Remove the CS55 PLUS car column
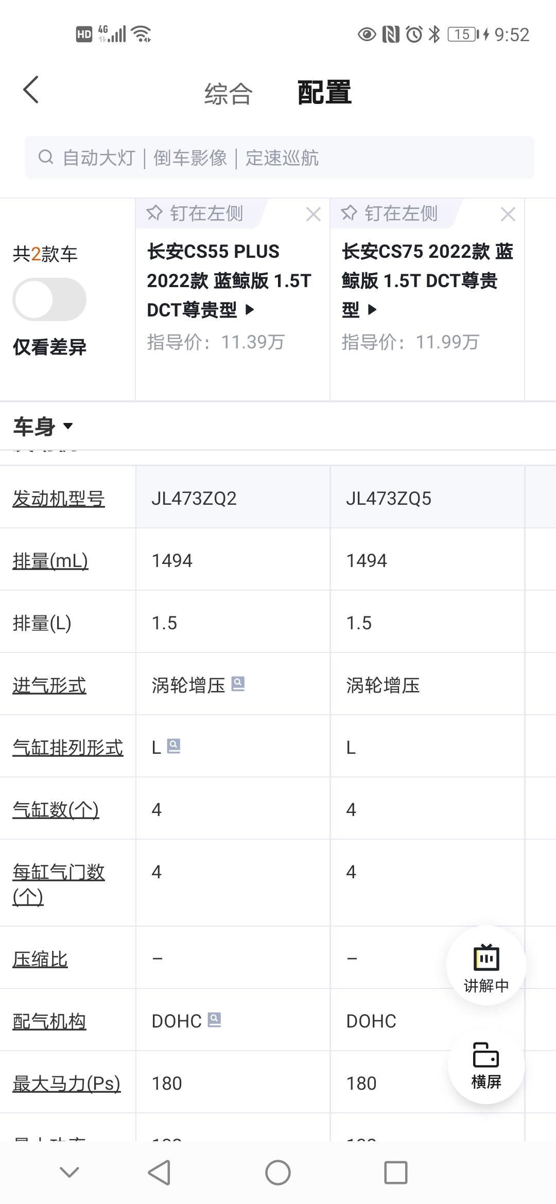556x1204 pixels. (x=314, y=214)
